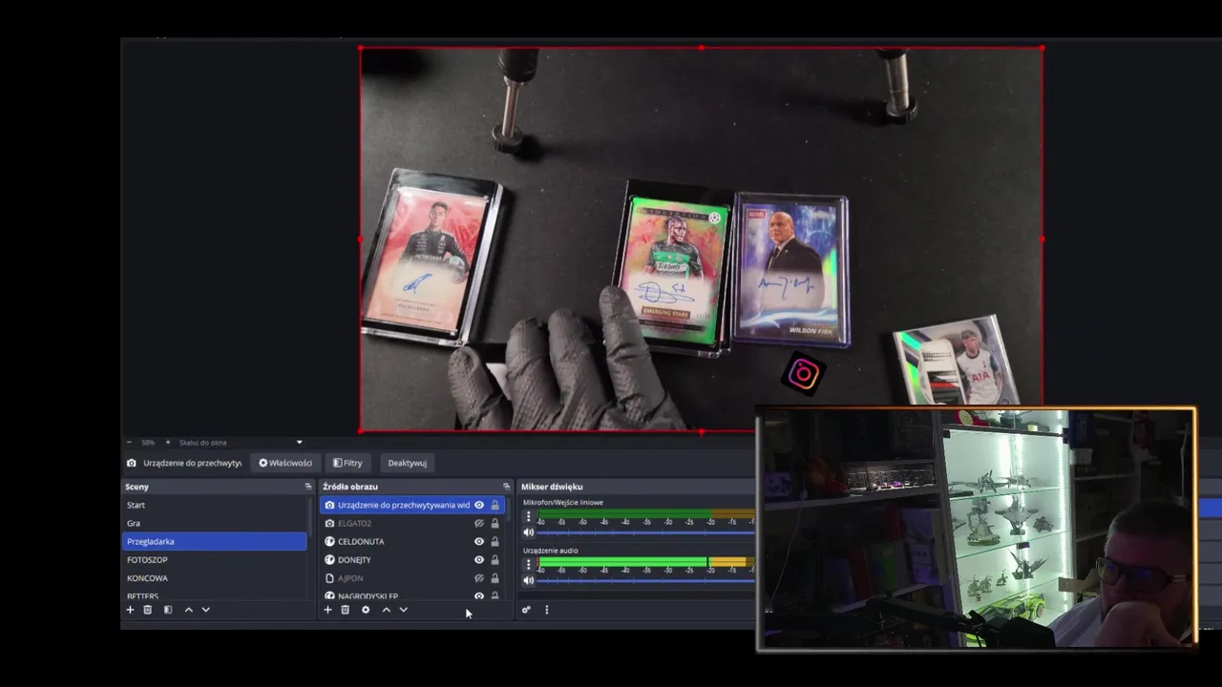Image resolution: width=1222 pixels, height=687 pixels.
Task: Click the top-center red resize handle of preview
Action: (x=702, y=47)
